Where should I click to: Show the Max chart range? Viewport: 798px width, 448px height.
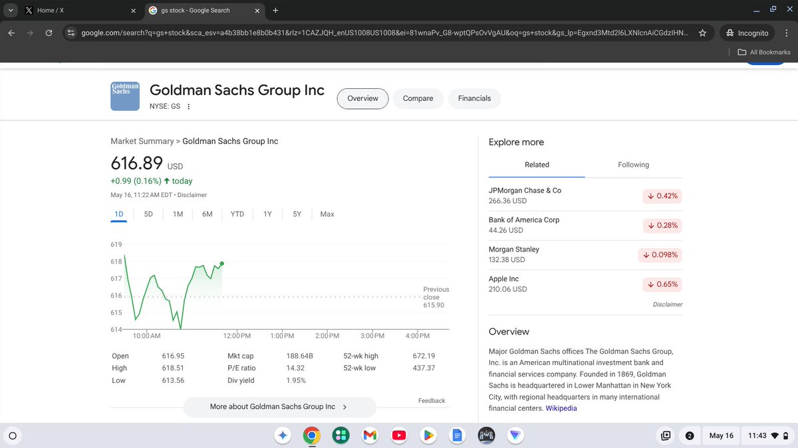pos(327,214)
